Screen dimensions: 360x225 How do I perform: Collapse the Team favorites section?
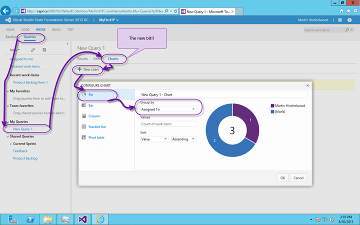point(7,106)
